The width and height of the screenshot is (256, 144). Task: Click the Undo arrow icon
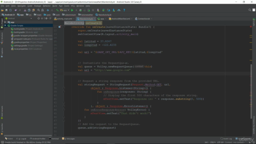[x=16, y=10]
